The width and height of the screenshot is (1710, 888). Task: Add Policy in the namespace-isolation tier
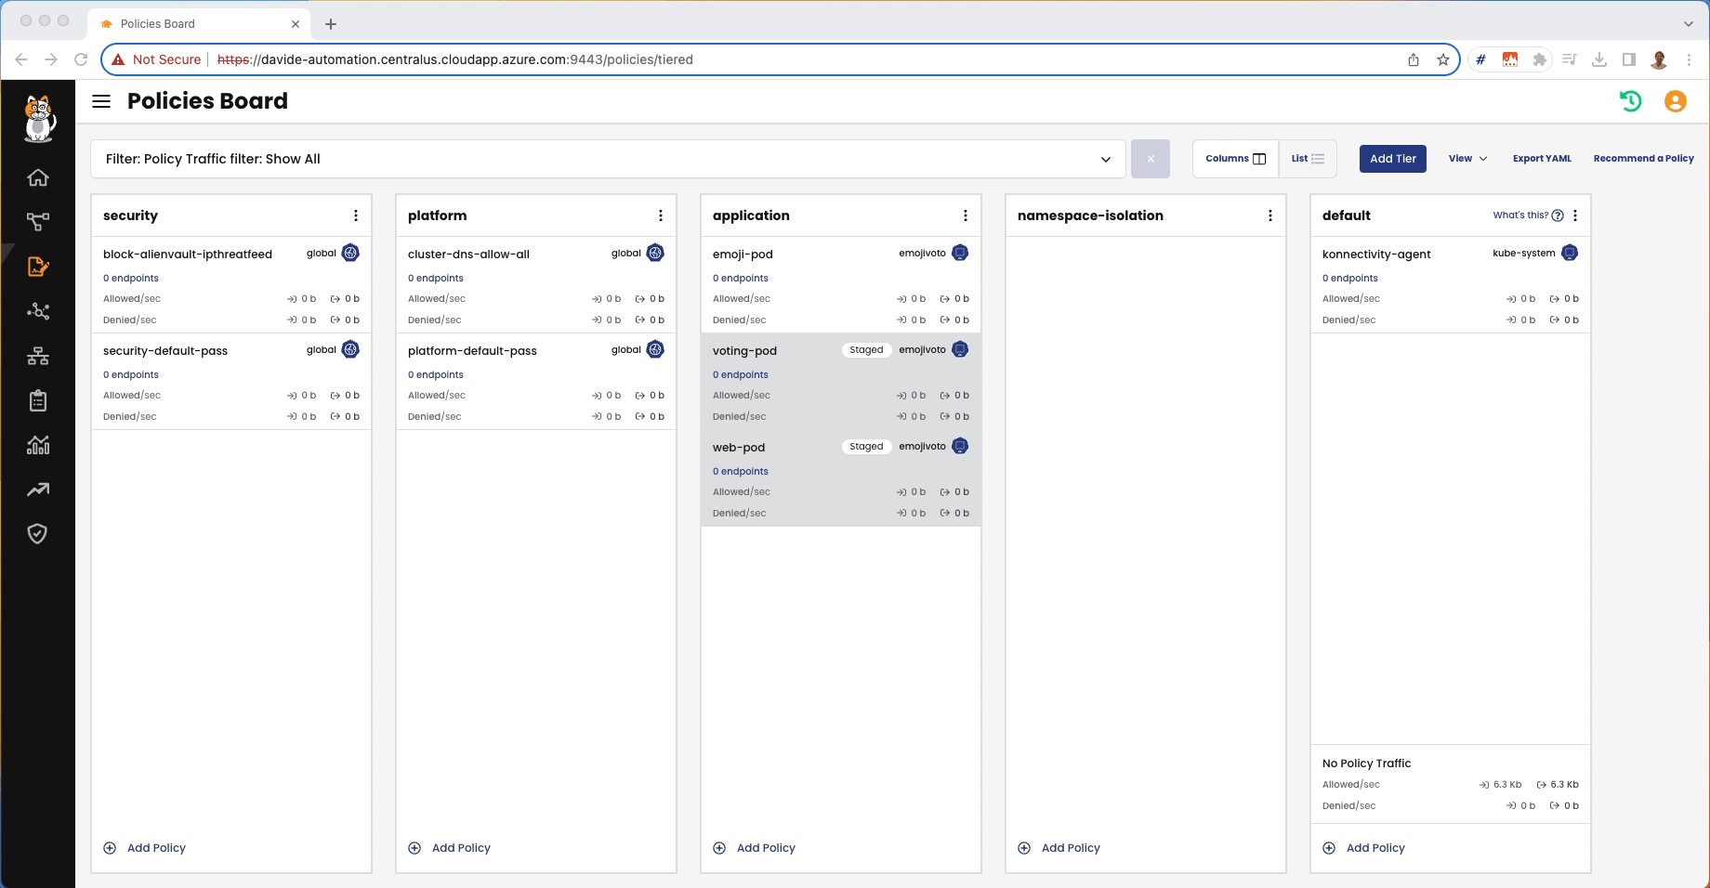1059,848
